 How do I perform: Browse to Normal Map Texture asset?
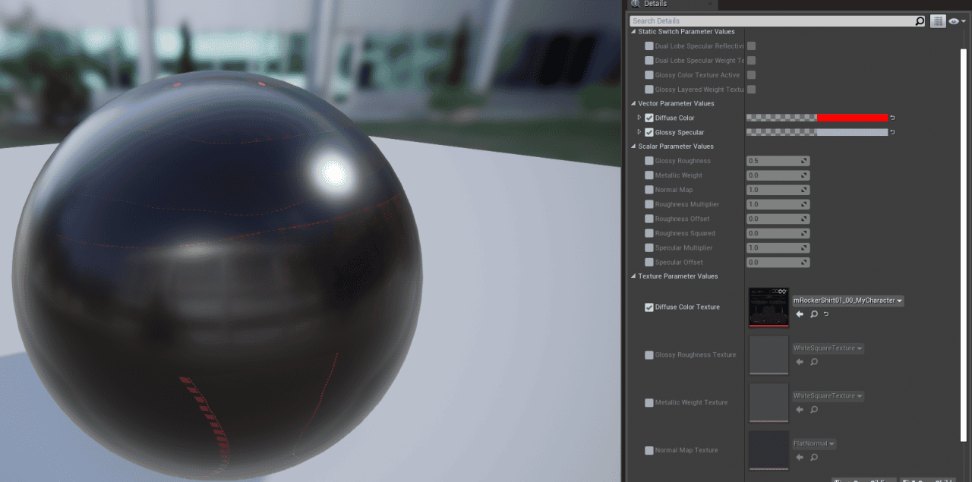(813, 457)
